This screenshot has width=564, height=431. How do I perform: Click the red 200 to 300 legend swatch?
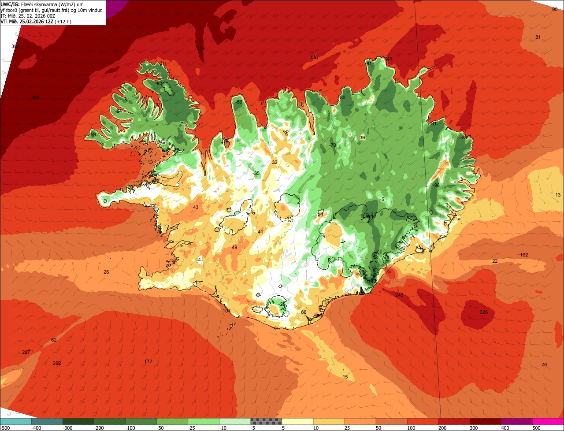tap(454, 421)
